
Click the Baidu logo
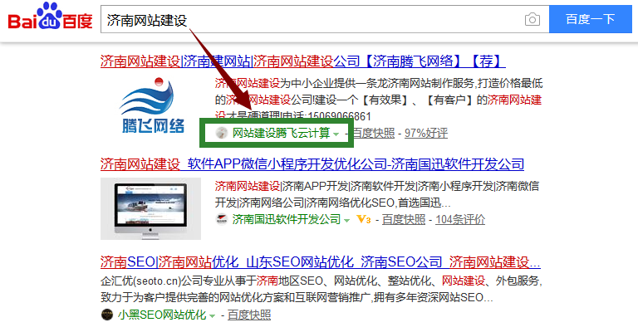pyautogui.click(x=50, y=19)
